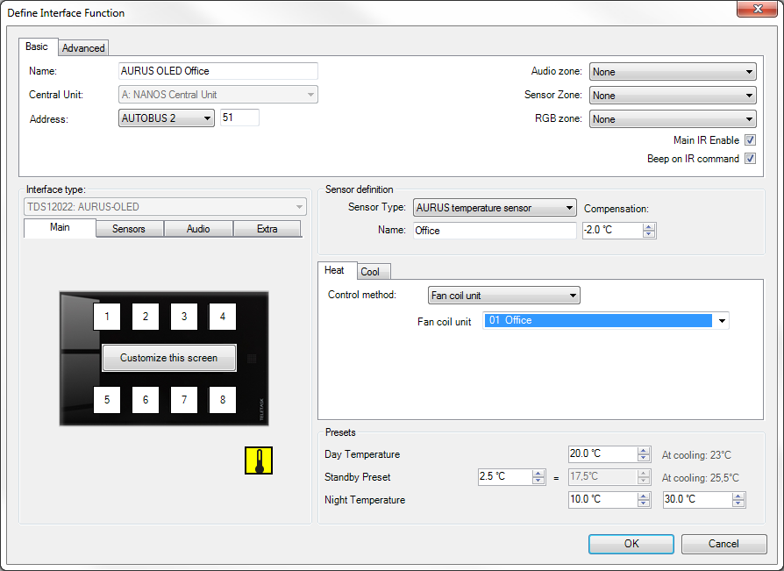
Task: Open the Cool tab
Action: point(370,272)
